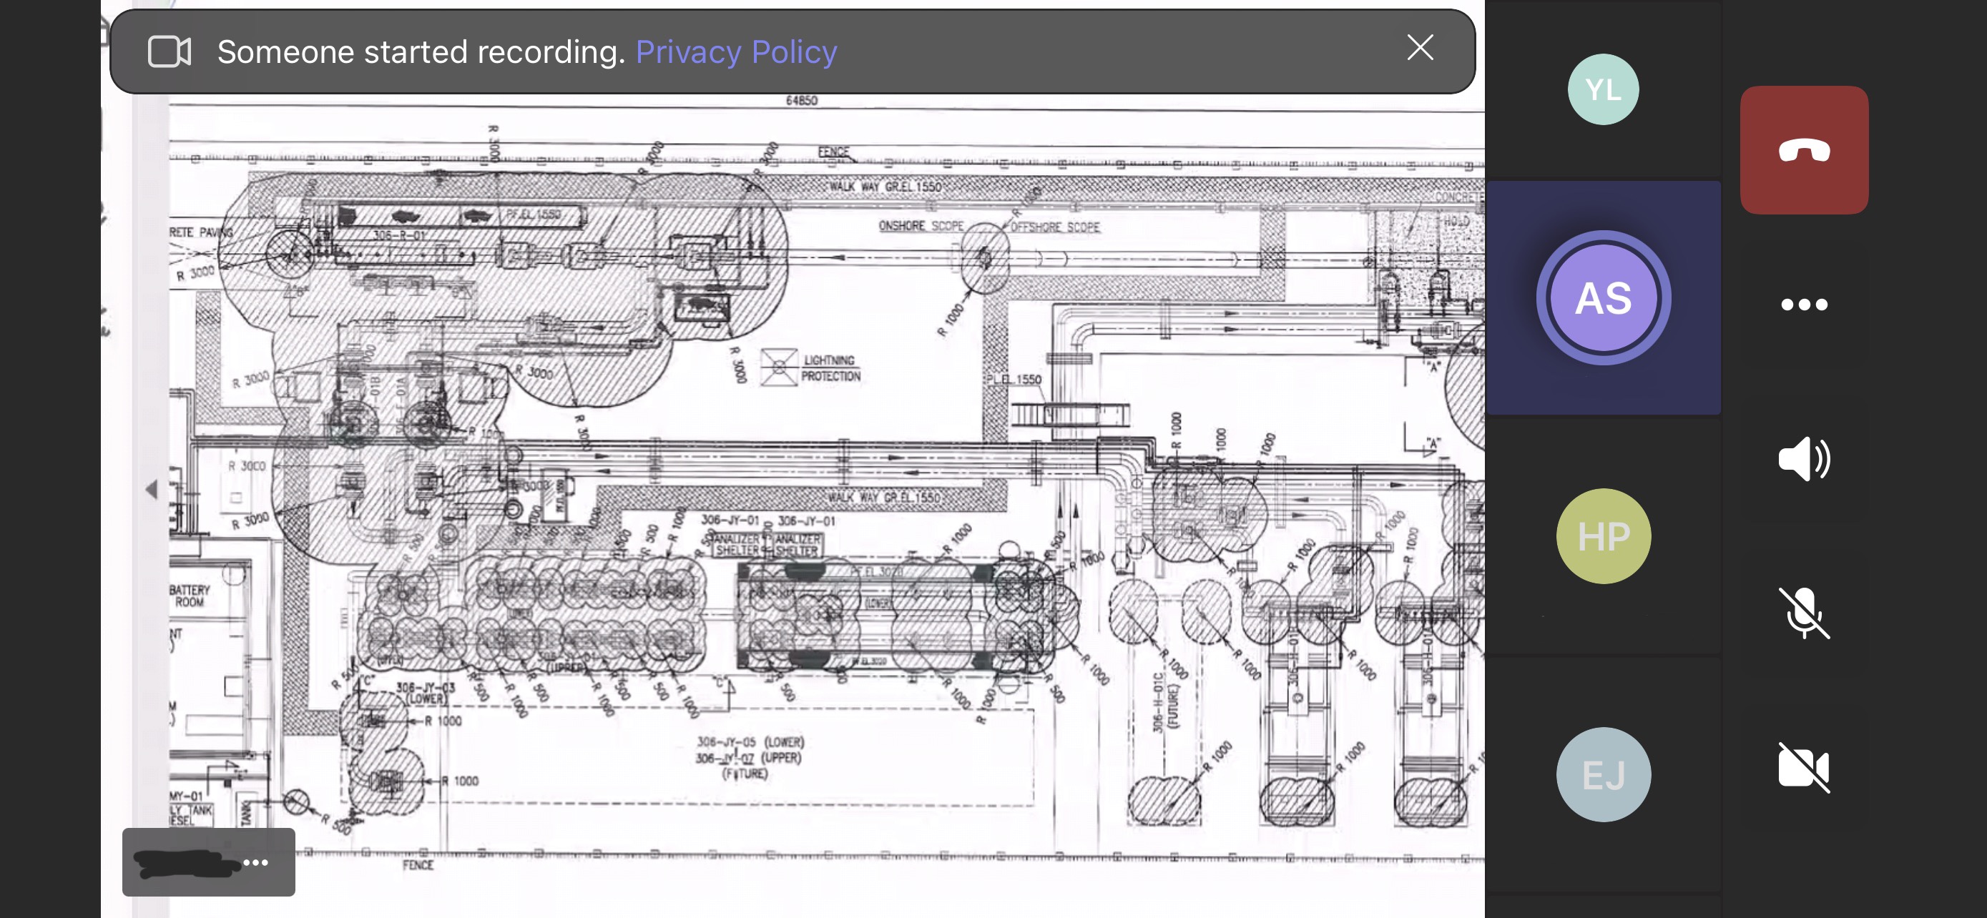This screenshot has height=918, width=1987.
Task: Tap the Battery Room label on drawing
Action: click(x=190, y=595)
